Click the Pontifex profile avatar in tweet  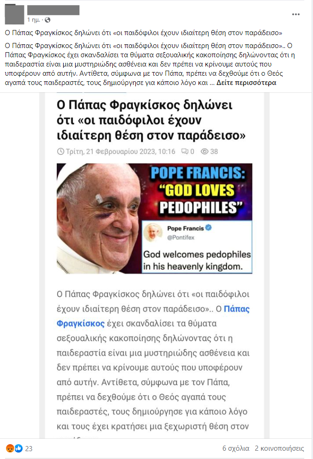click(153, 232)
